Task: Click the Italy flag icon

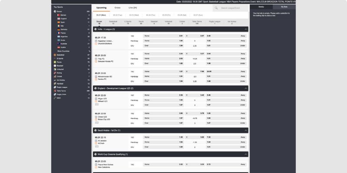Action: tap(59, 26)
